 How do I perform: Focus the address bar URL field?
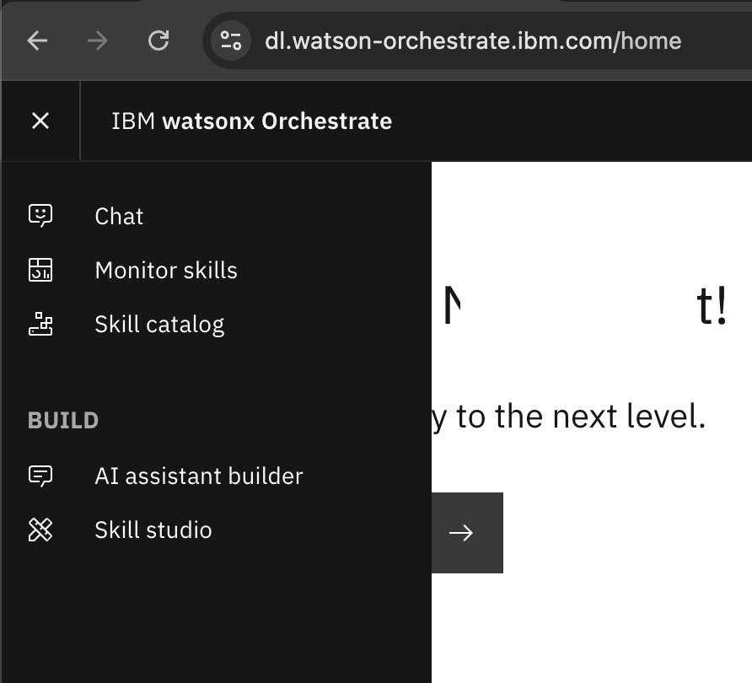coord(472,40)
